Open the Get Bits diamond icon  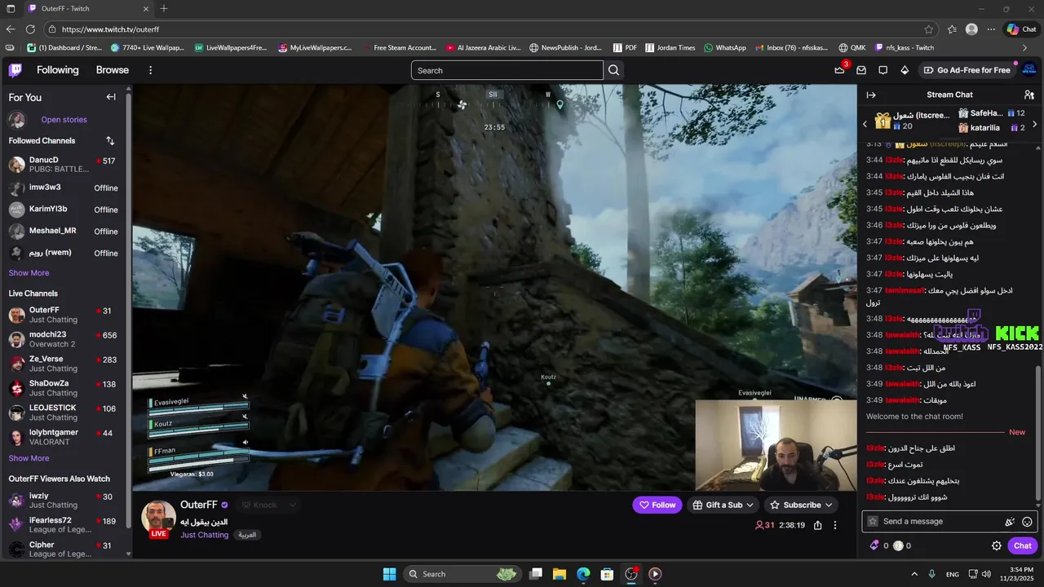click(905, 70)
